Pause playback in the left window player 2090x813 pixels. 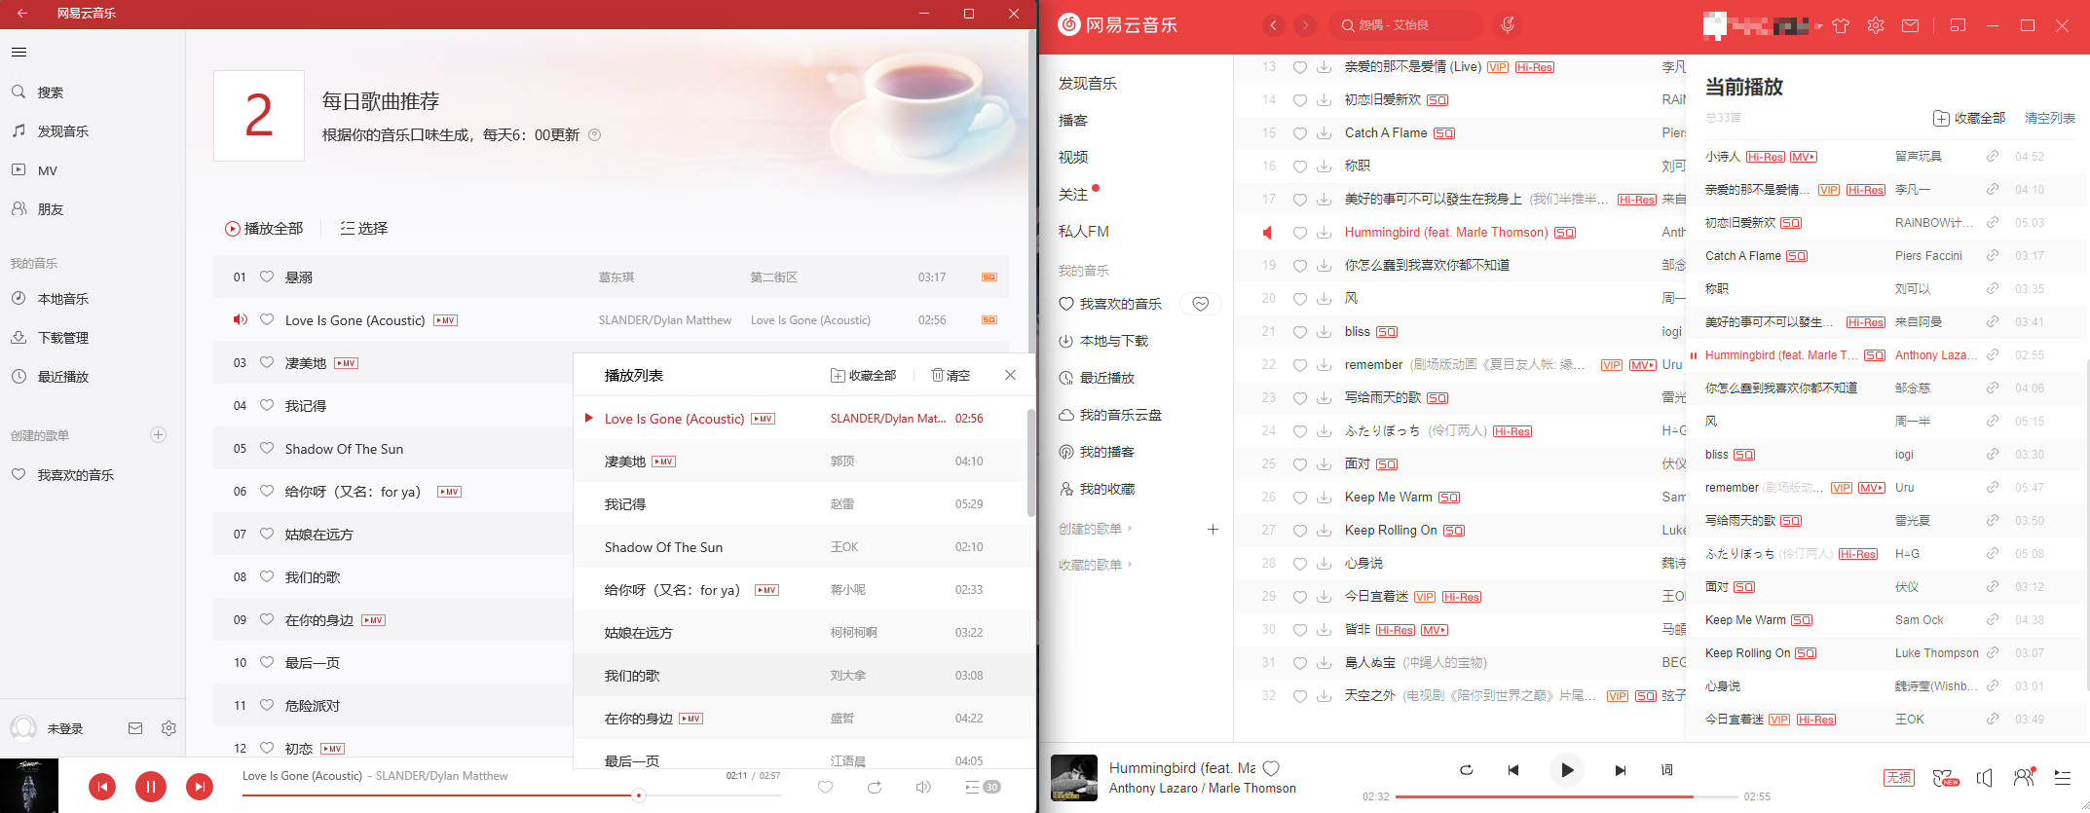tap(151, 787)
